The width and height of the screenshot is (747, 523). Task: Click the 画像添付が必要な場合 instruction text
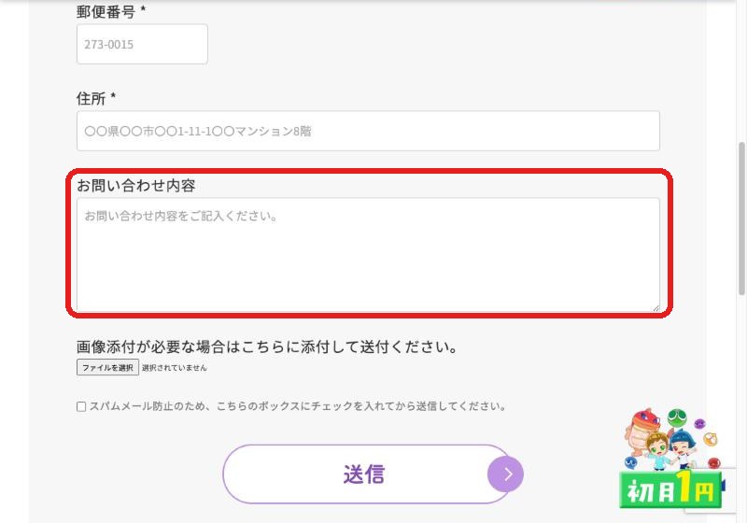point(266,346)
